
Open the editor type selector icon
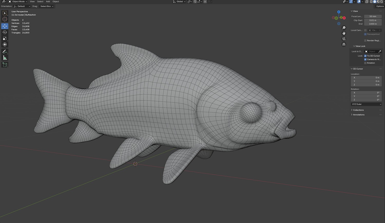click(x=4, y=2)
